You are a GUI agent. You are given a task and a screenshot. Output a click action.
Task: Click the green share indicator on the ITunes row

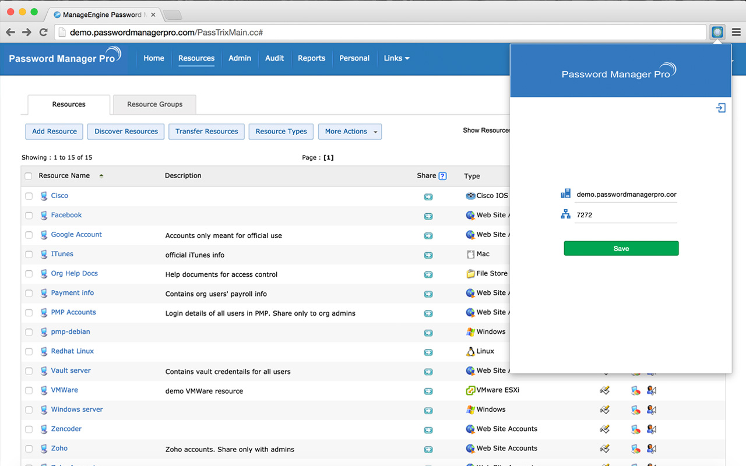click(428, 255)
